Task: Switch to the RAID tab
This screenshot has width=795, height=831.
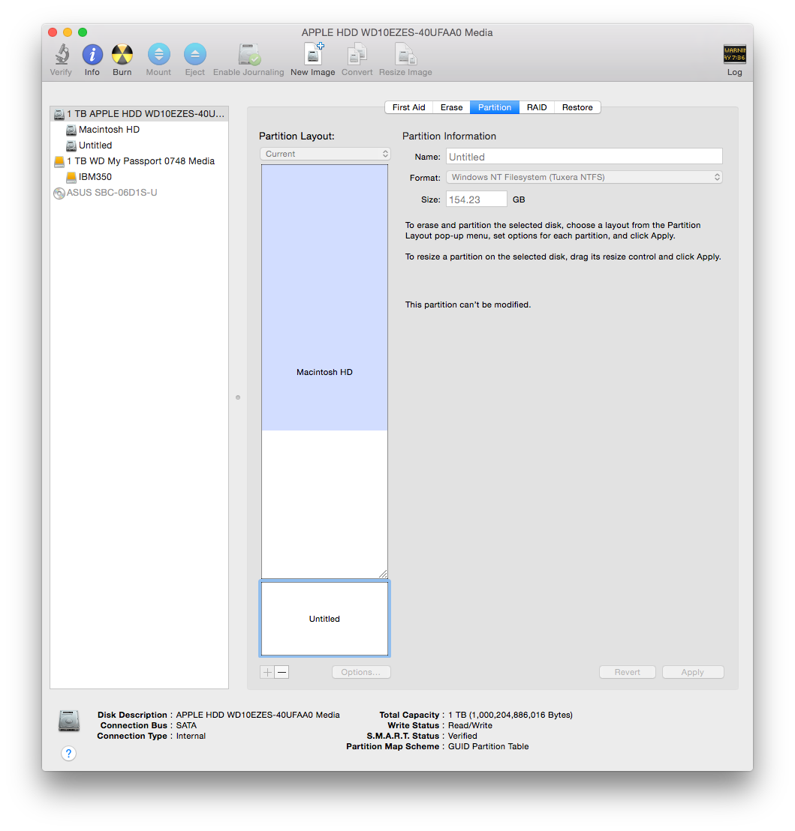Action: tap(537, 107)
